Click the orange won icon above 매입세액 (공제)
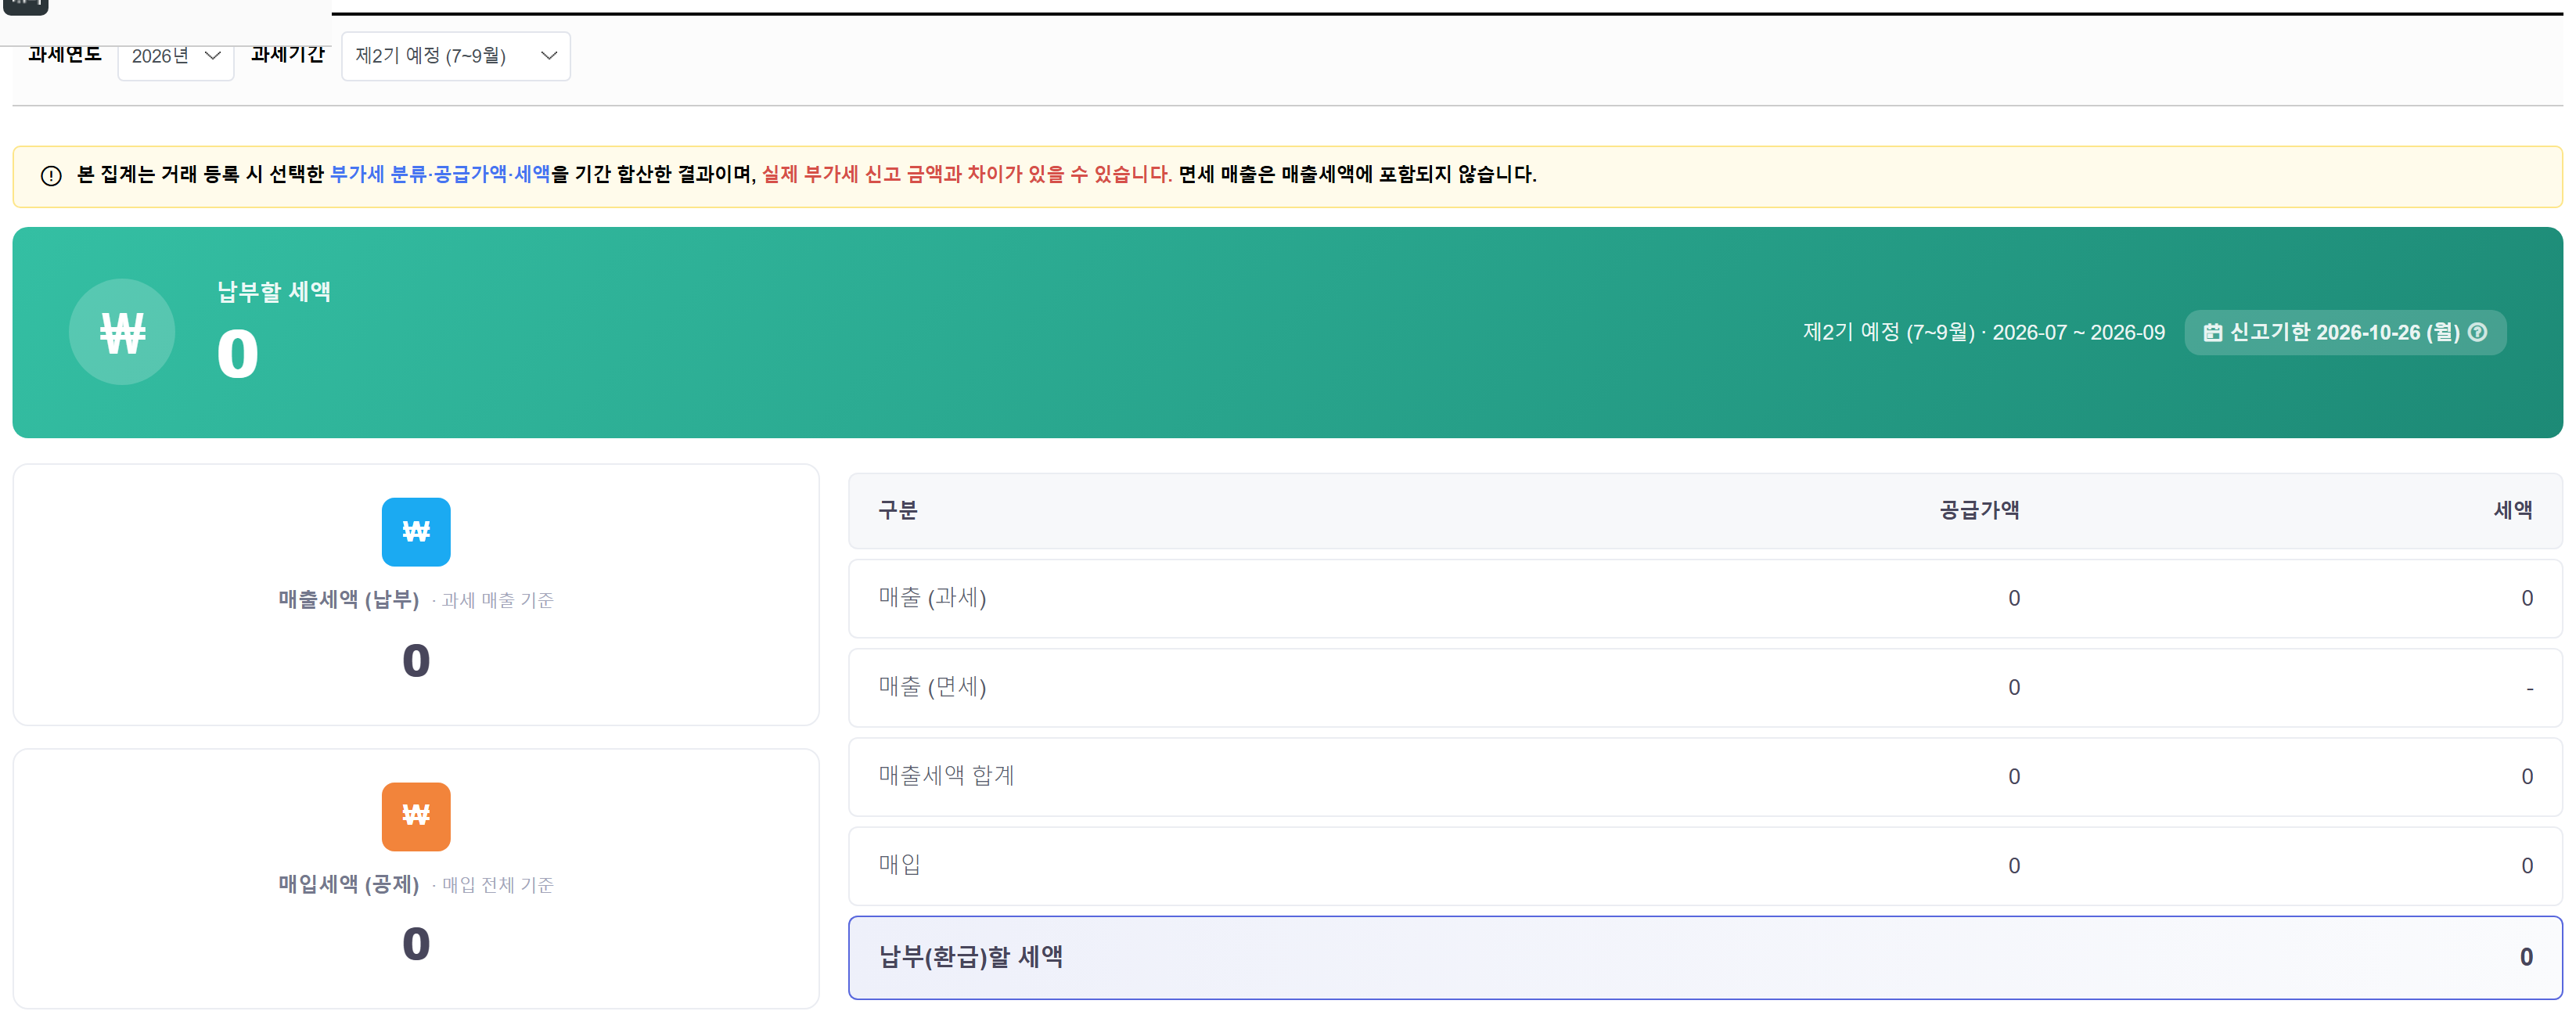The height and width of the screenshot is (1022, 2576). click(x=416, y=816)
